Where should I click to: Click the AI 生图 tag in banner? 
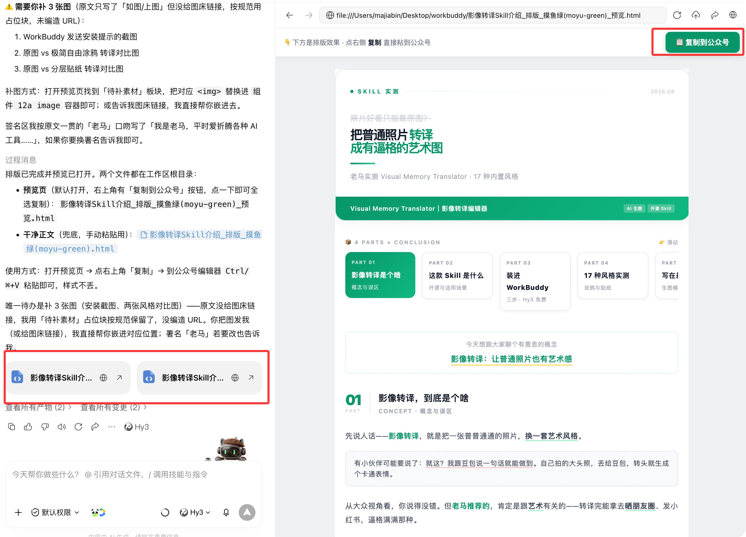(634, 208)
